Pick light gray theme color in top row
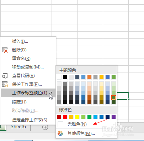This screenshot has width=144, height=141. 71,77
